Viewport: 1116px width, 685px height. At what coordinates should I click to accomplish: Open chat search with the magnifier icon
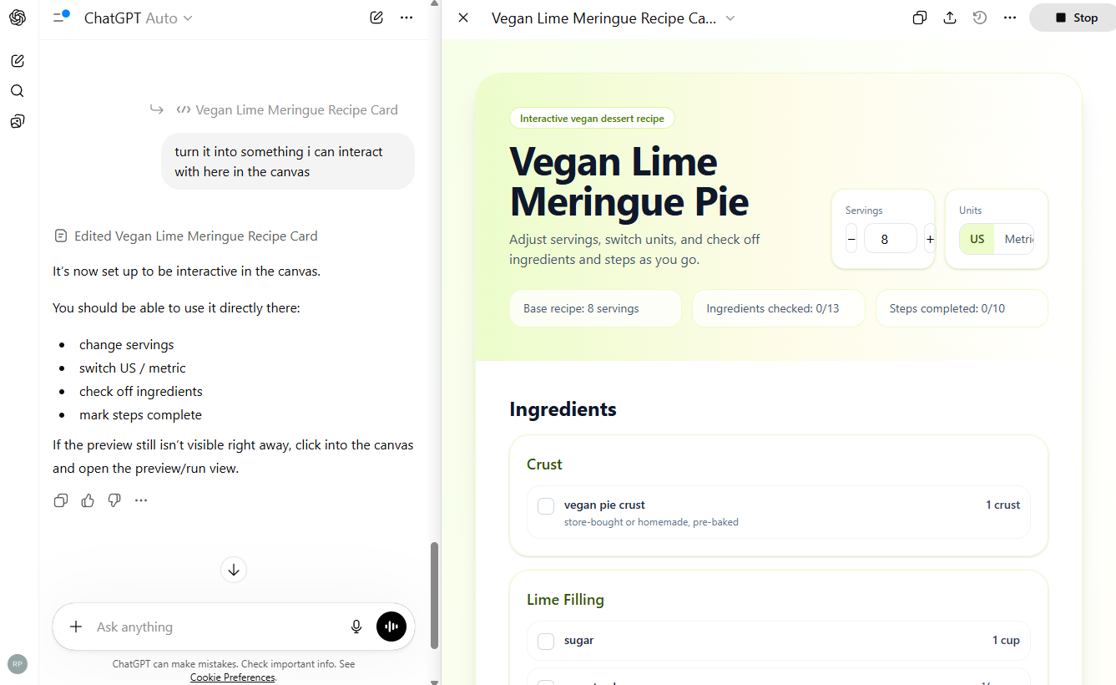click(x=17, y=90)
